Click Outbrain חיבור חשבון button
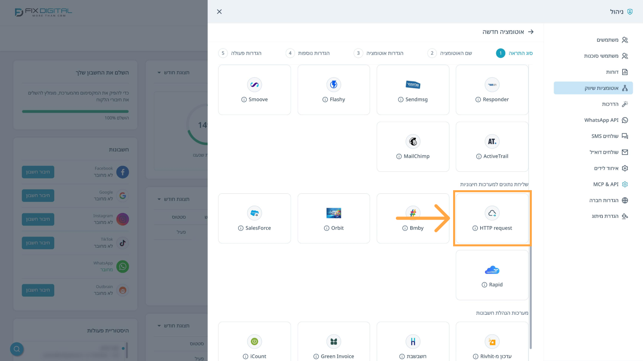The height and width of the screenshot is (361, 643). [38, 290]
